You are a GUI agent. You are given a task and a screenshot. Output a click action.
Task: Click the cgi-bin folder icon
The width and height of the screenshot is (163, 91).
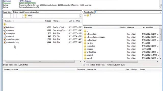point(85,43)
